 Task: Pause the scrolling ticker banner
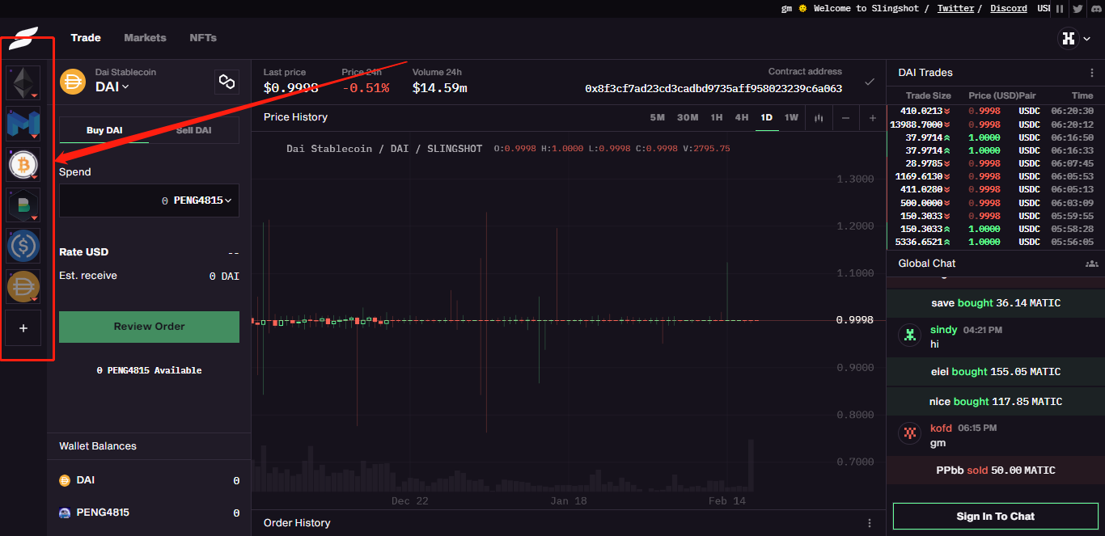(1060, 9)
